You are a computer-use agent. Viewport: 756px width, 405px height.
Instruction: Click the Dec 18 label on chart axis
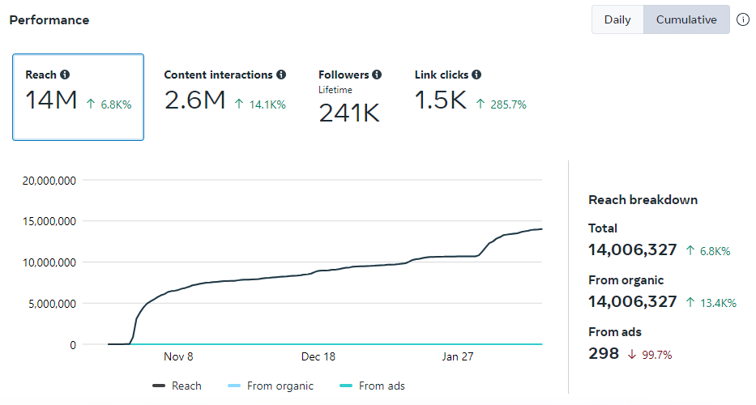318,356
